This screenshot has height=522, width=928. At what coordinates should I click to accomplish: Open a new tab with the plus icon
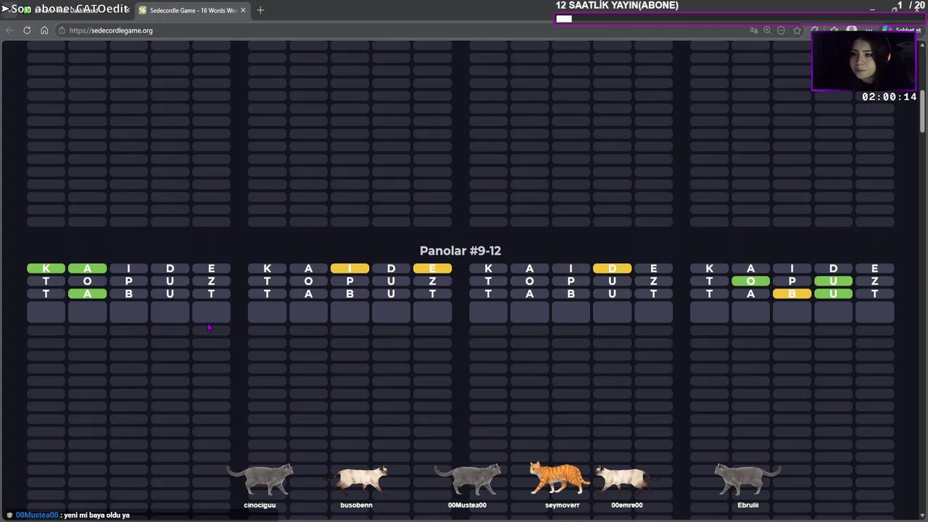260,10
